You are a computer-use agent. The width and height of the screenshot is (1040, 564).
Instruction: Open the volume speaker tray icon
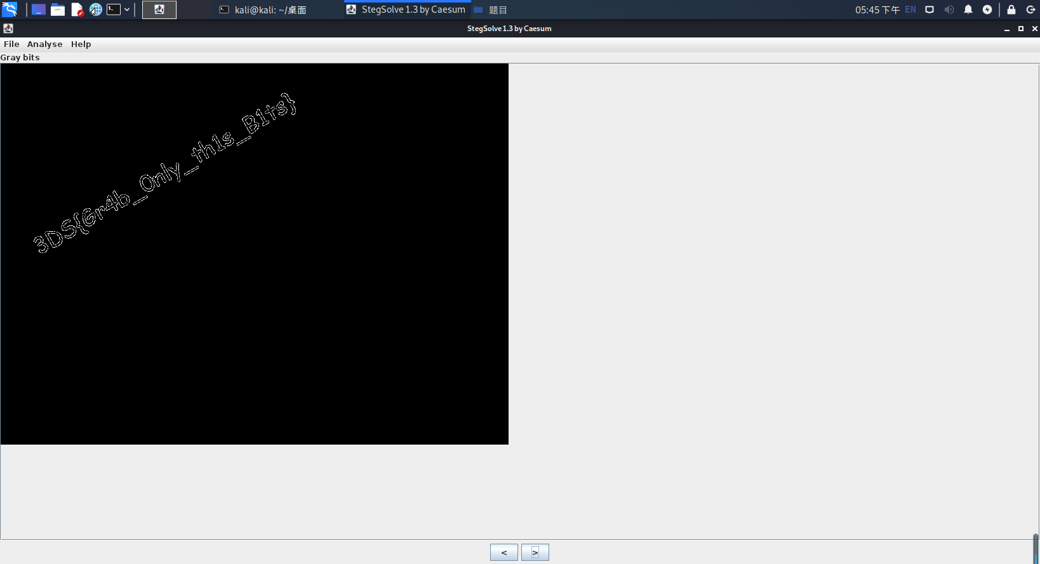(949, 10)
